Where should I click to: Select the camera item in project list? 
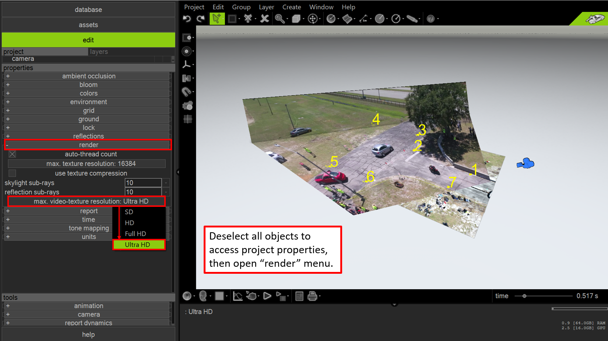[x=23, y=59]
